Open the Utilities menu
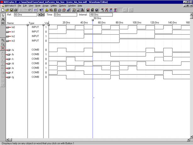 (x=54, y=6)
